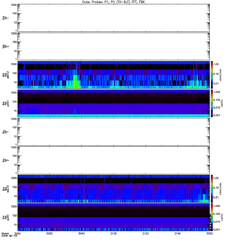Click the <|mV/m|> unit label beside thb edc12 color bar
Viewport: 227px width, 242px height.
tap(221, 75)
